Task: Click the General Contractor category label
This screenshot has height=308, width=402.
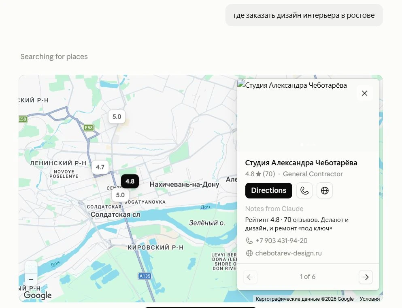Action: tap(313, 174)
